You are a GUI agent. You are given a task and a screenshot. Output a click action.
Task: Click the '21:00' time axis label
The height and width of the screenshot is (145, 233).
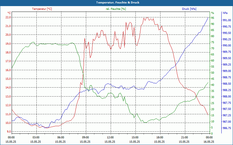coord(185,137)
